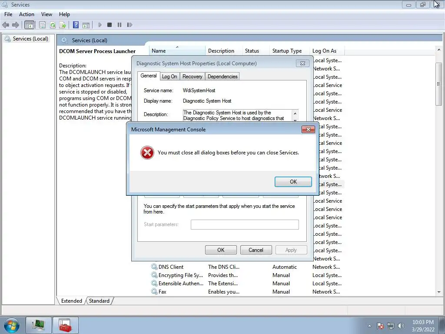Switch to the Recovery tab
Viewport: 445px width, 334px height.
192,77
